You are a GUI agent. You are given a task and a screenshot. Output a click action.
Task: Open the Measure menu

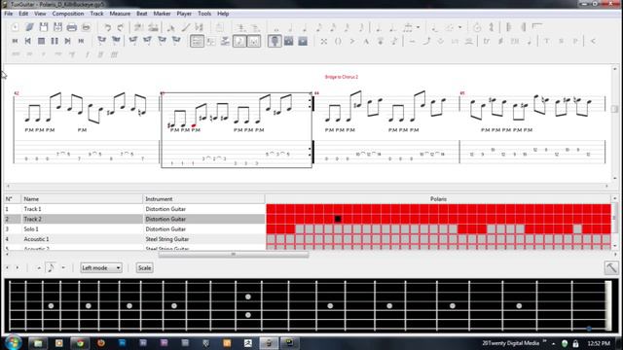pos(120,14)
